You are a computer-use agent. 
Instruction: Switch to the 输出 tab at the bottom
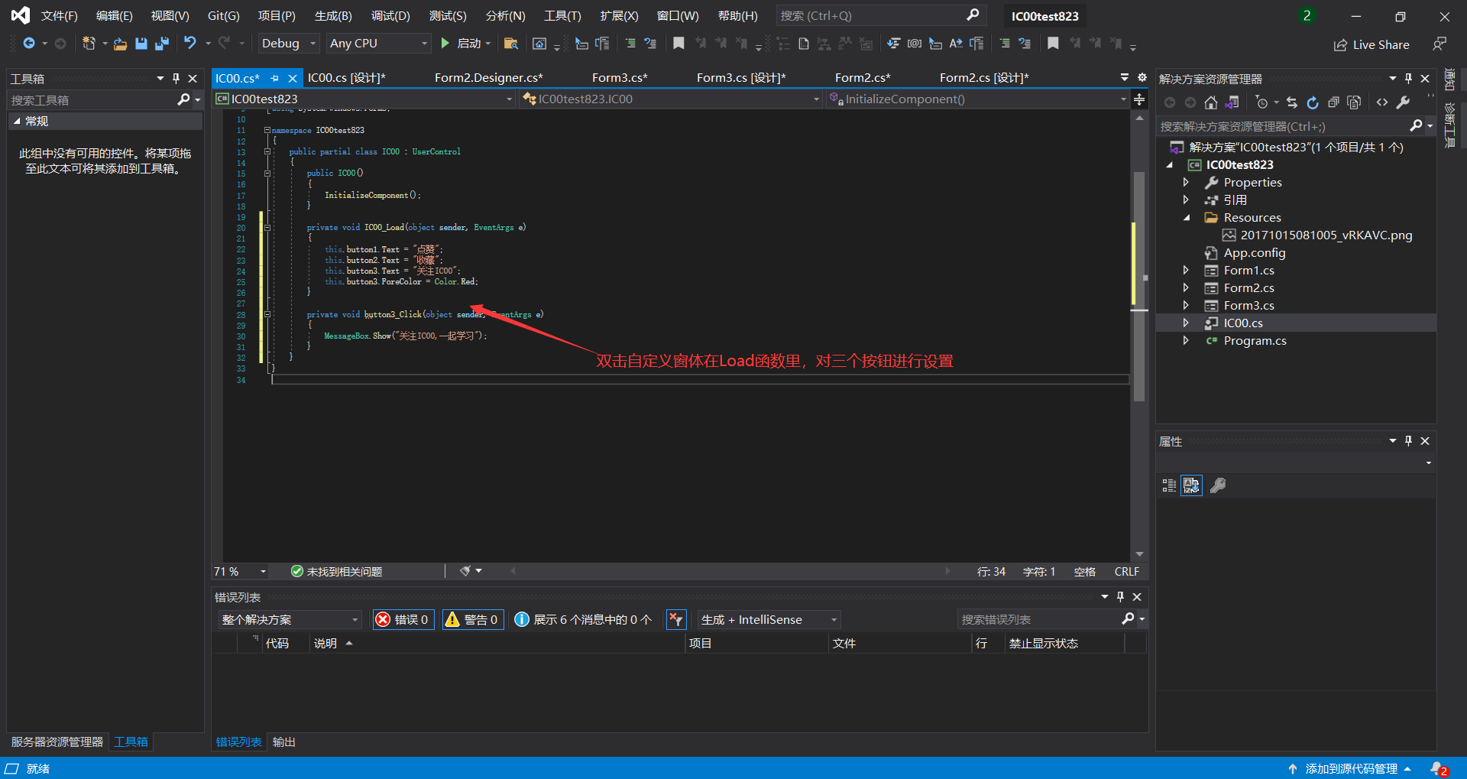click(284, 742)
